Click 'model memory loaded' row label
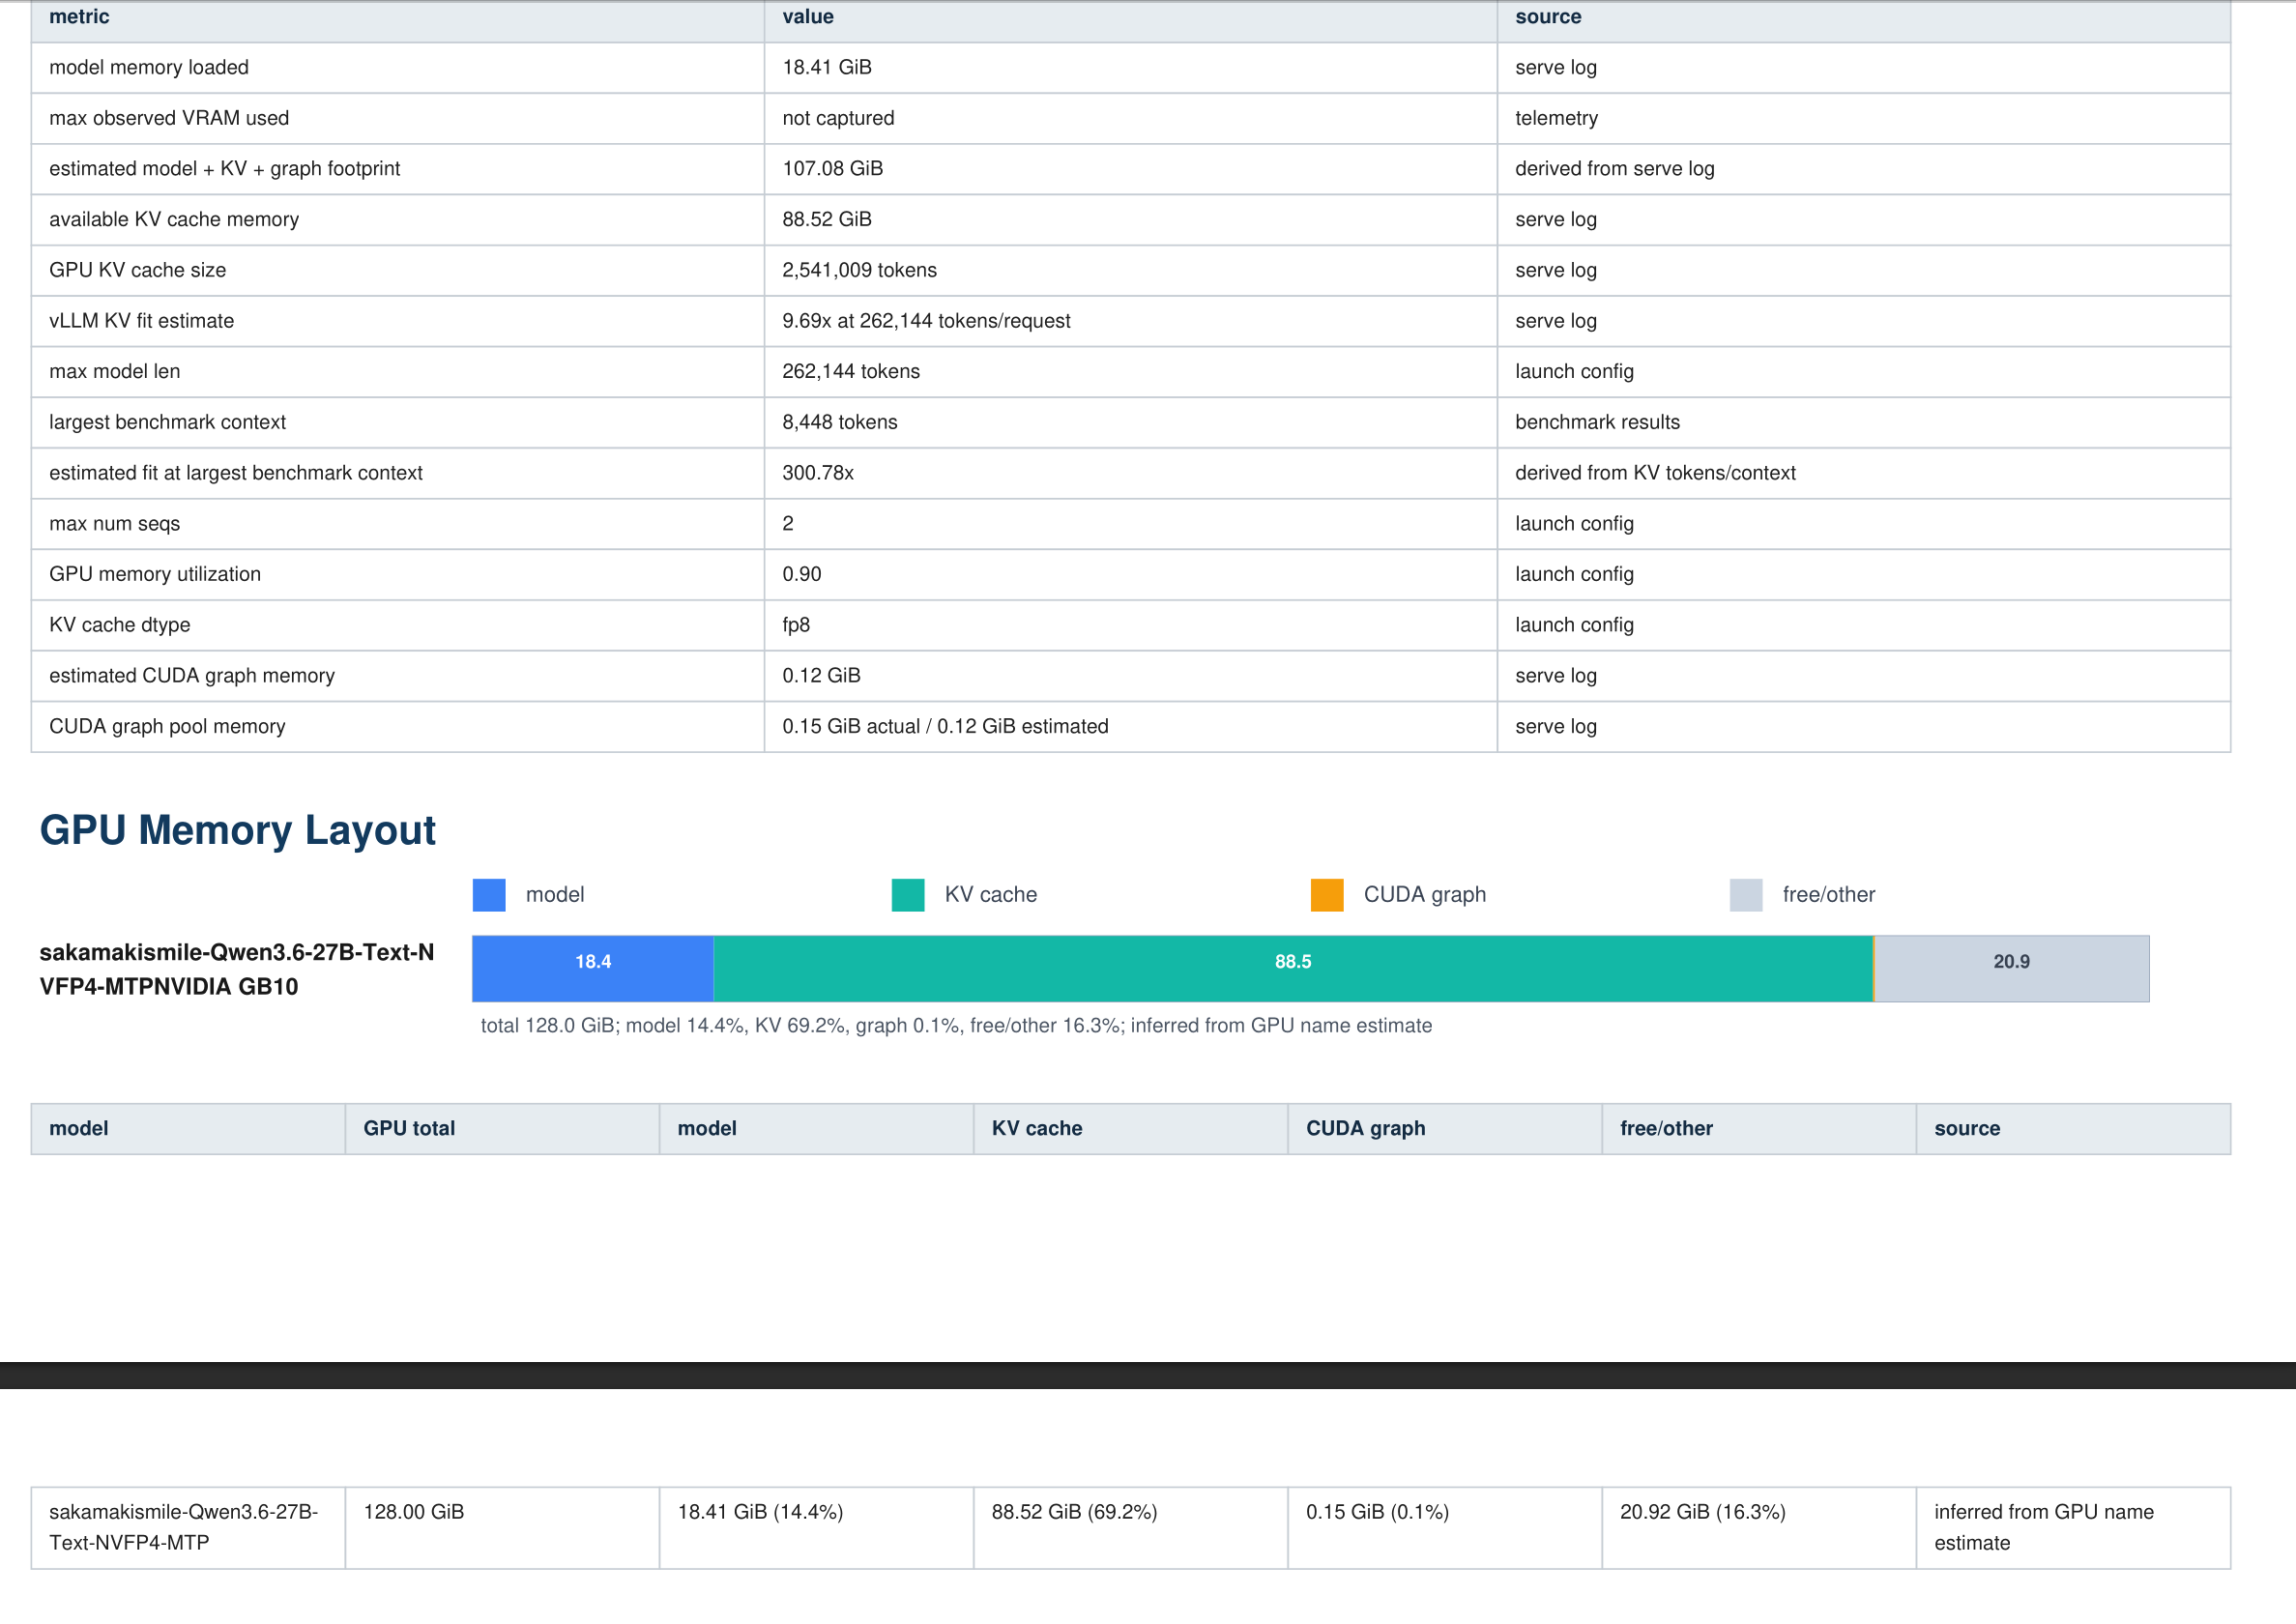 click(x=149, y=67)
